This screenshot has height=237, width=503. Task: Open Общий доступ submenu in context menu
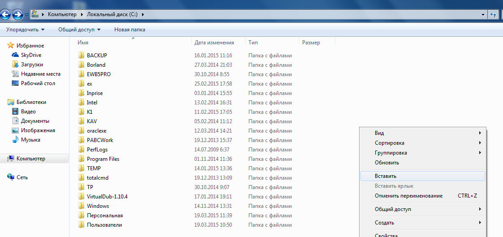[x=423, y=209]
